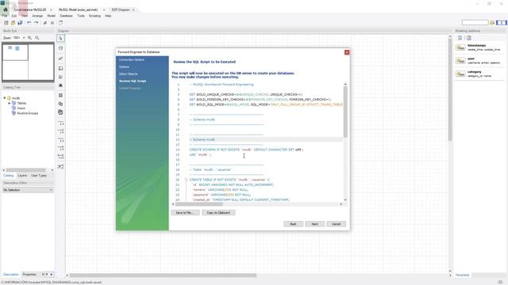Viewport: 508px width, 285px height.
Task: Click the Next button in wizard
Action: (314, 224)
